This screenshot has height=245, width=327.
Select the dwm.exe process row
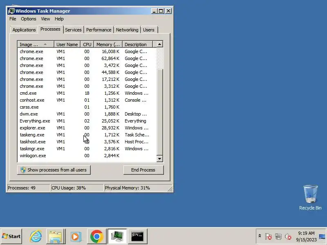point(87,114)
